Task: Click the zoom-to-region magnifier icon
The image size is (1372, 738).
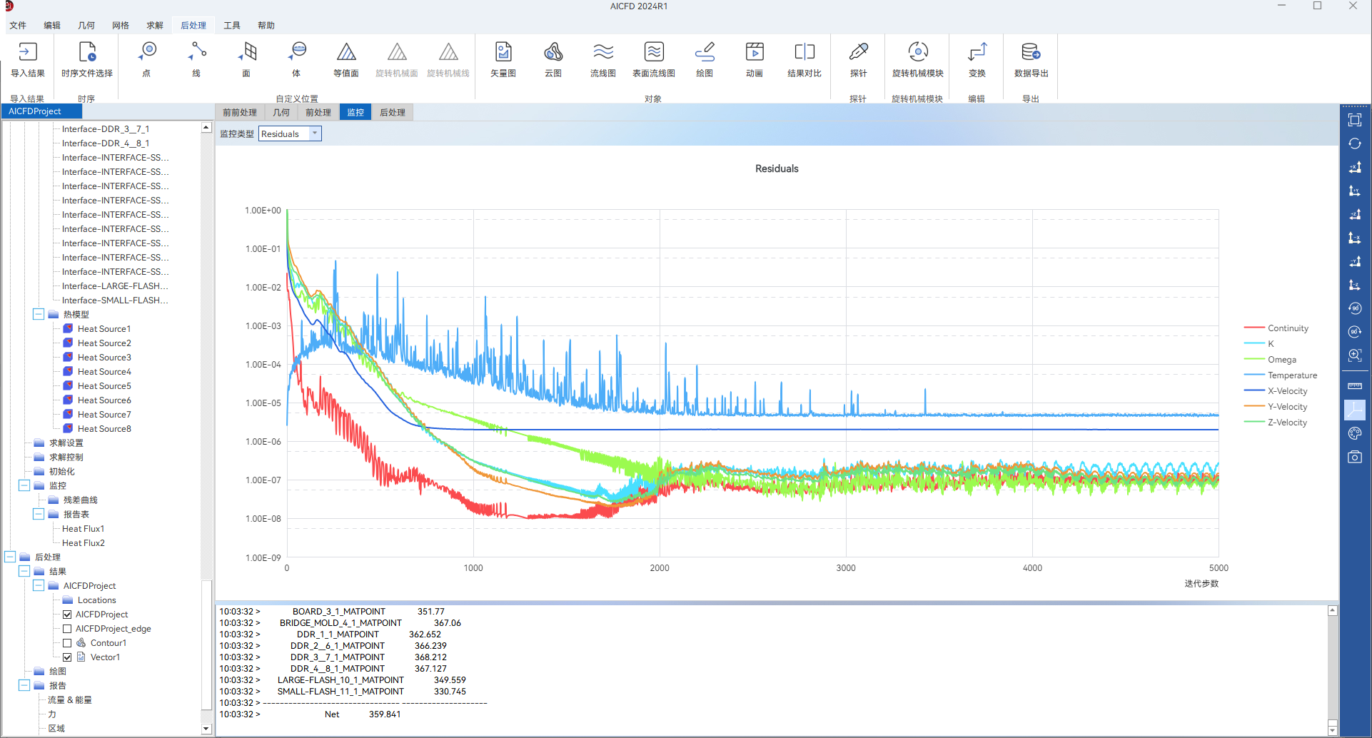Action: (1355, 355)
